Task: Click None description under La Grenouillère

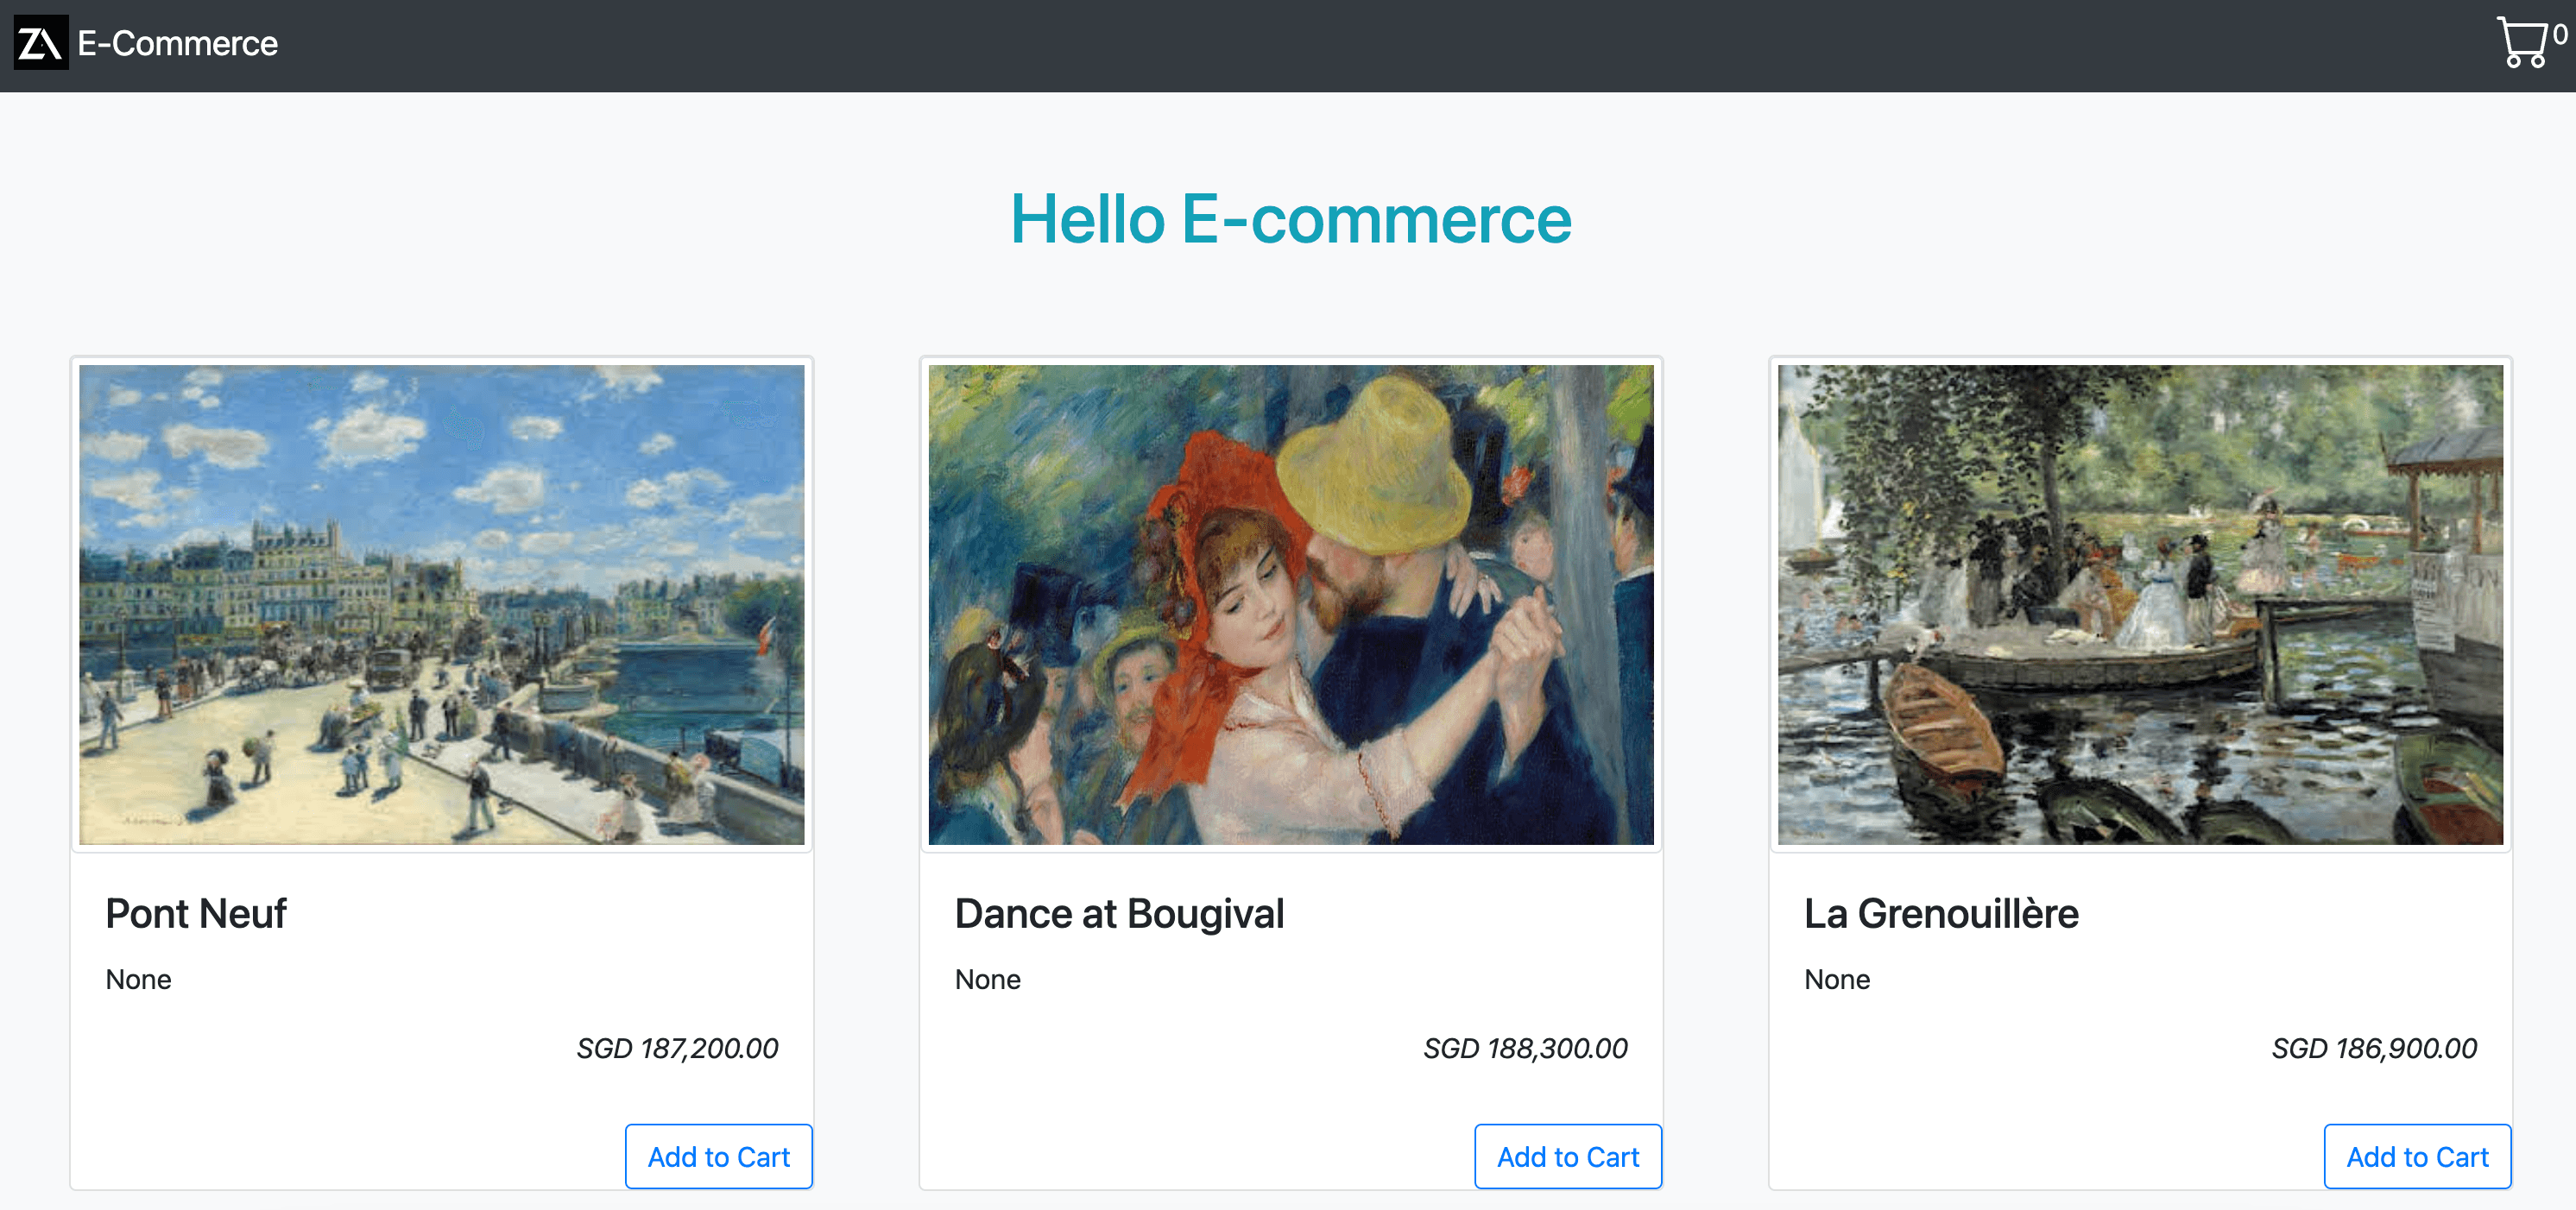Action: (1836, 979)
